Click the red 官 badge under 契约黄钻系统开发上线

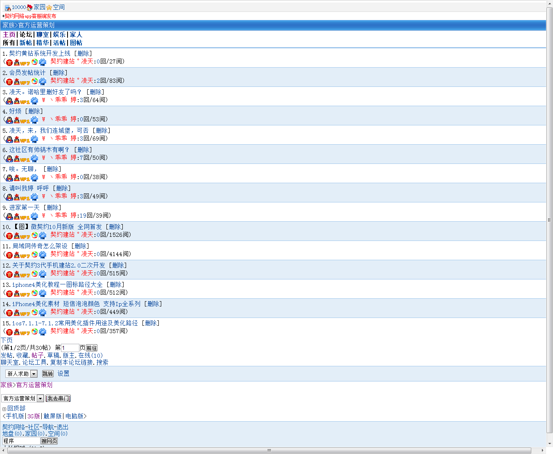[x=9, y=62]
